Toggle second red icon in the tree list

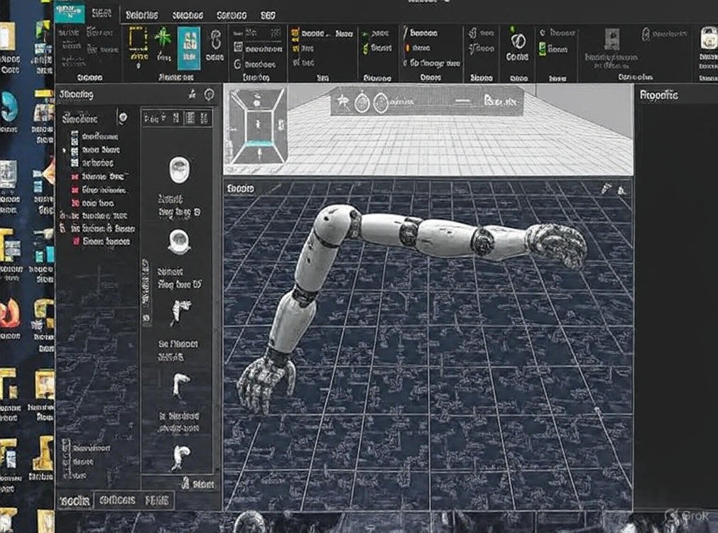point(75,189)
